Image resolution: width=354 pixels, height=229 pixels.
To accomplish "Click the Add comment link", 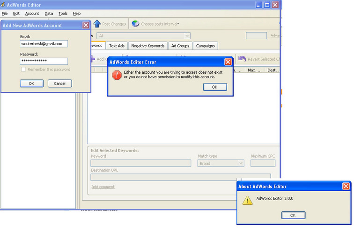I will [x=103, y=187].
